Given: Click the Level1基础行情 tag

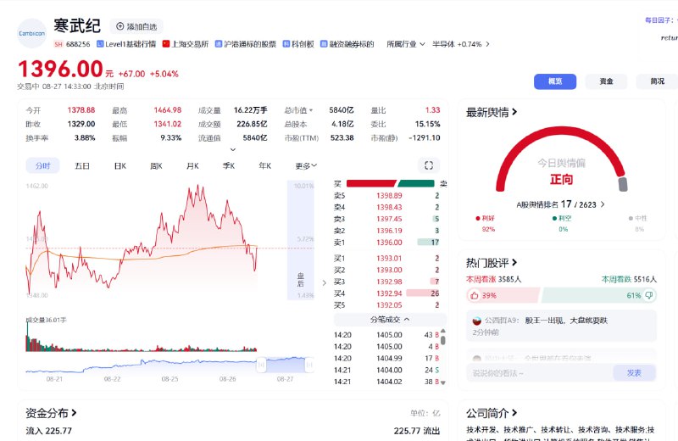Looking at the screenshot, I should 126,44.
